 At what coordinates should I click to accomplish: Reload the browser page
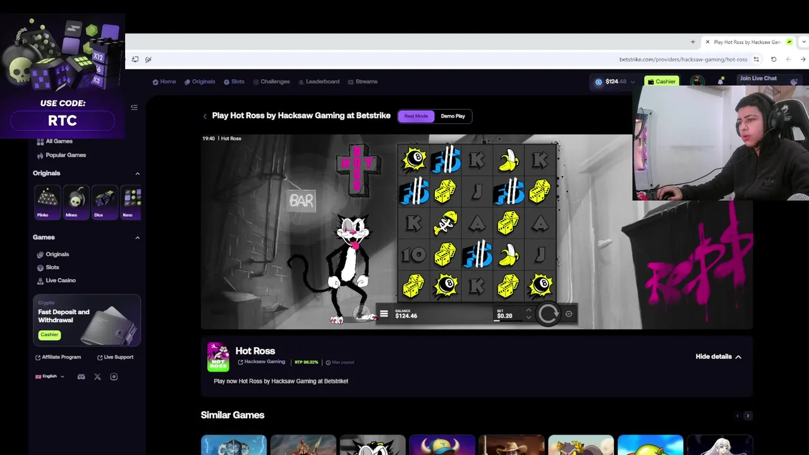(x=774, y=59)
